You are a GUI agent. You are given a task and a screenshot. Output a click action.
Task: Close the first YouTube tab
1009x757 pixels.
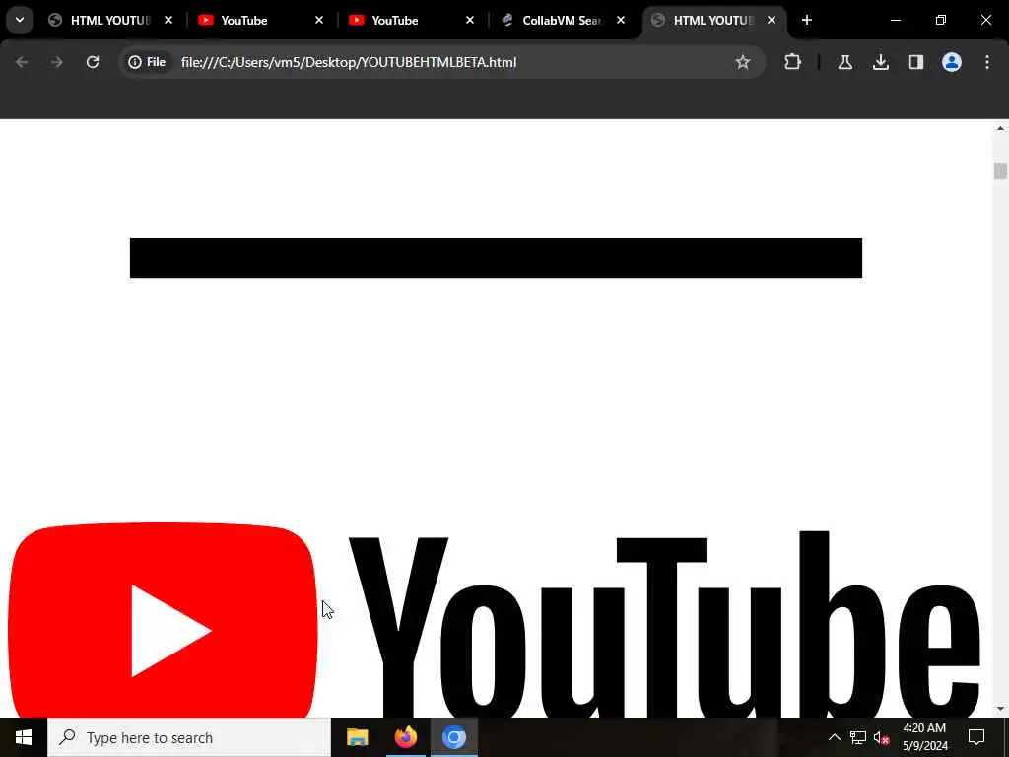319,20
